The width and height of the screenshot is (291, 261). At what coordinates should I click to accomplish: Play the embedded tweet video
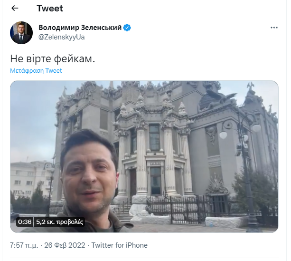pos(144,156)
